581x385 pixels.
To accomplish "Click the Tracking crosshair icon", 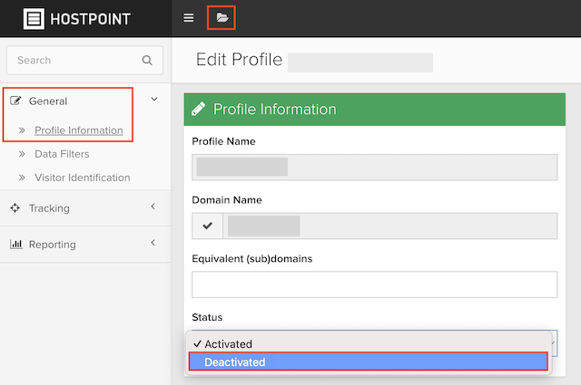I will coord(15,207).
